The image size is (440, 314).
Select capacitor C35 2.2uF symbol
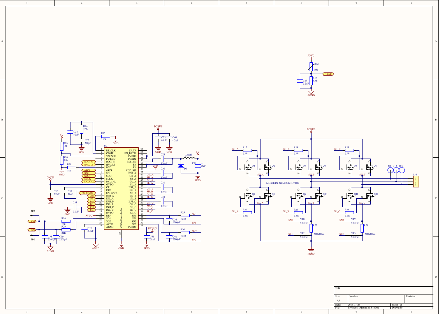76,207
